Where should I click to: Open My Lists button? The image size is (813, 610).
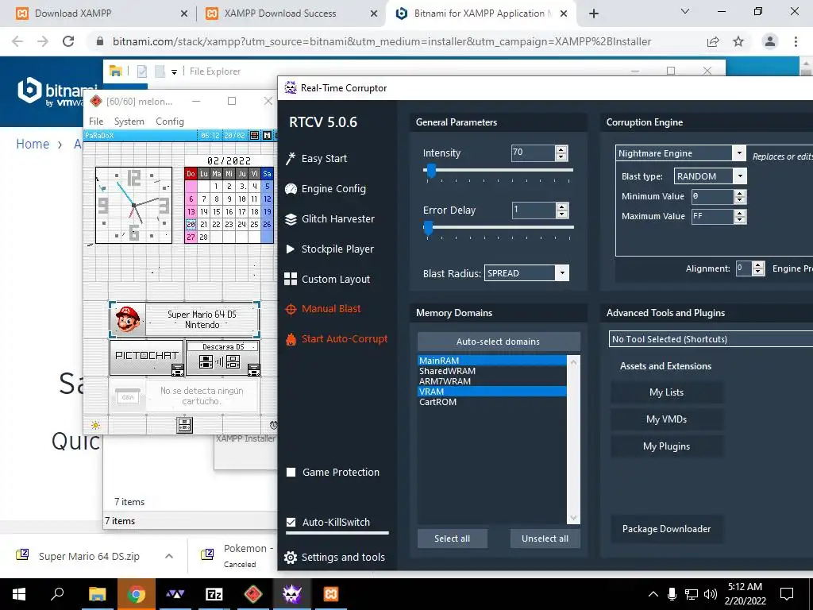click(667, 392)
